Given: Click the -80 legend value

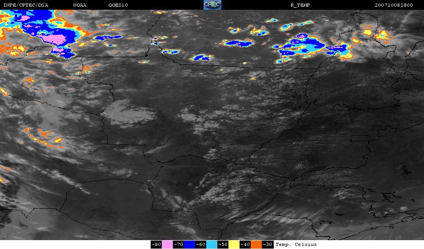Looking at the screenshot, I should click(156, 245).
